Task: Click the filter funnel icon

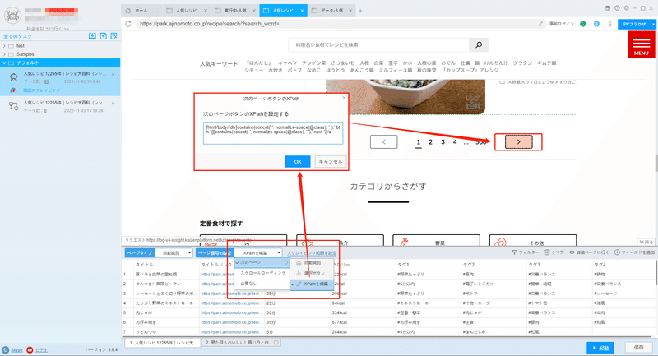Action: [x=514, y=252]
